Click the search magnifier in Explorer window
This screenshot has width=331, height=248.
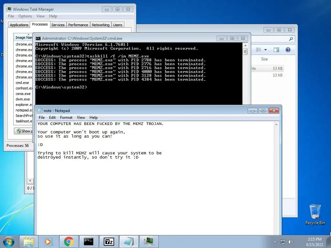[x=291, y=39]
